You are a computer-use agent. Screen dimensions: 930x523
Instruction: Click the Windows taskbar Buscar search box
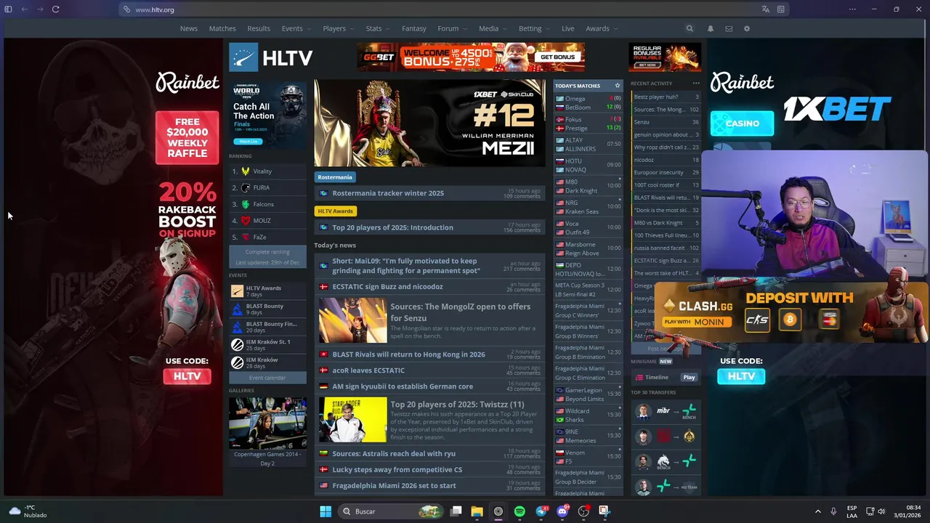(391, 511)
